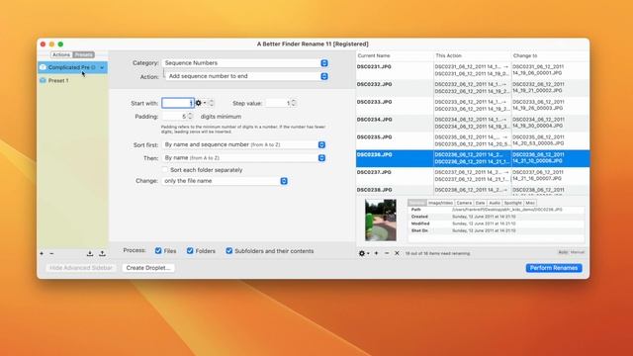Open the Image/Video metadata tab

click(x=440, y=203)
